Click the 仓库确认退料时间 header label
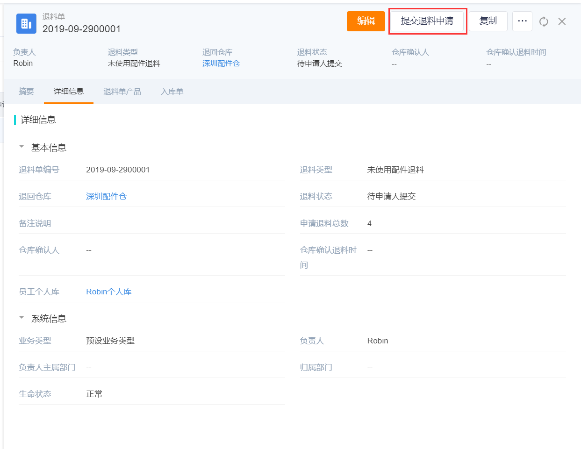 516,52
